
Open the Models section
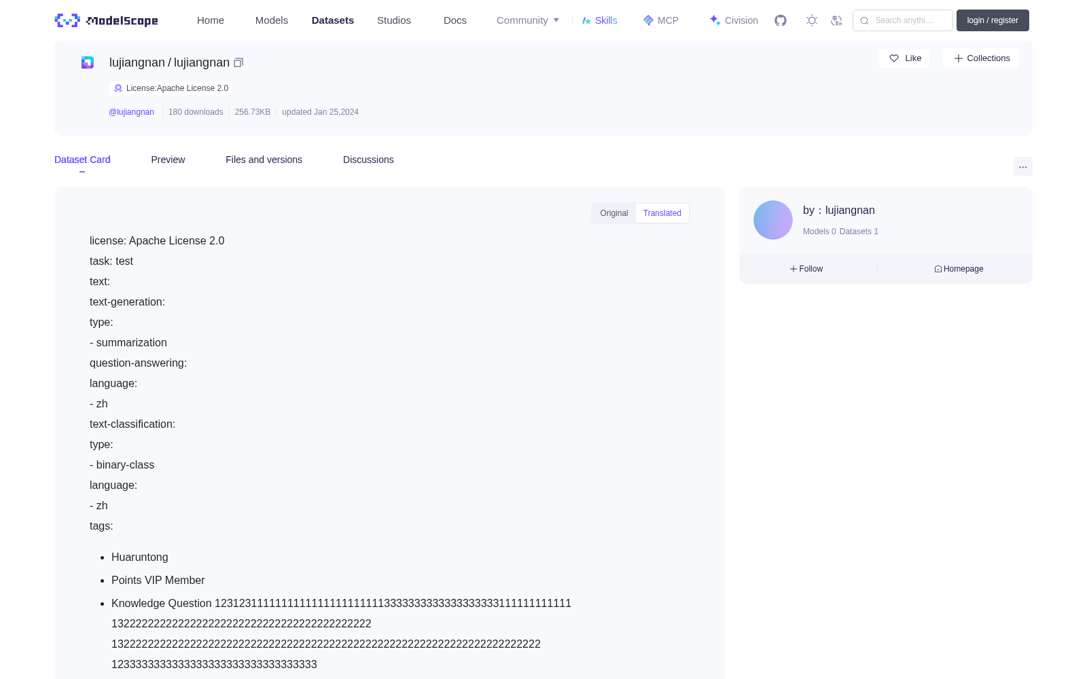coord(272,20)
